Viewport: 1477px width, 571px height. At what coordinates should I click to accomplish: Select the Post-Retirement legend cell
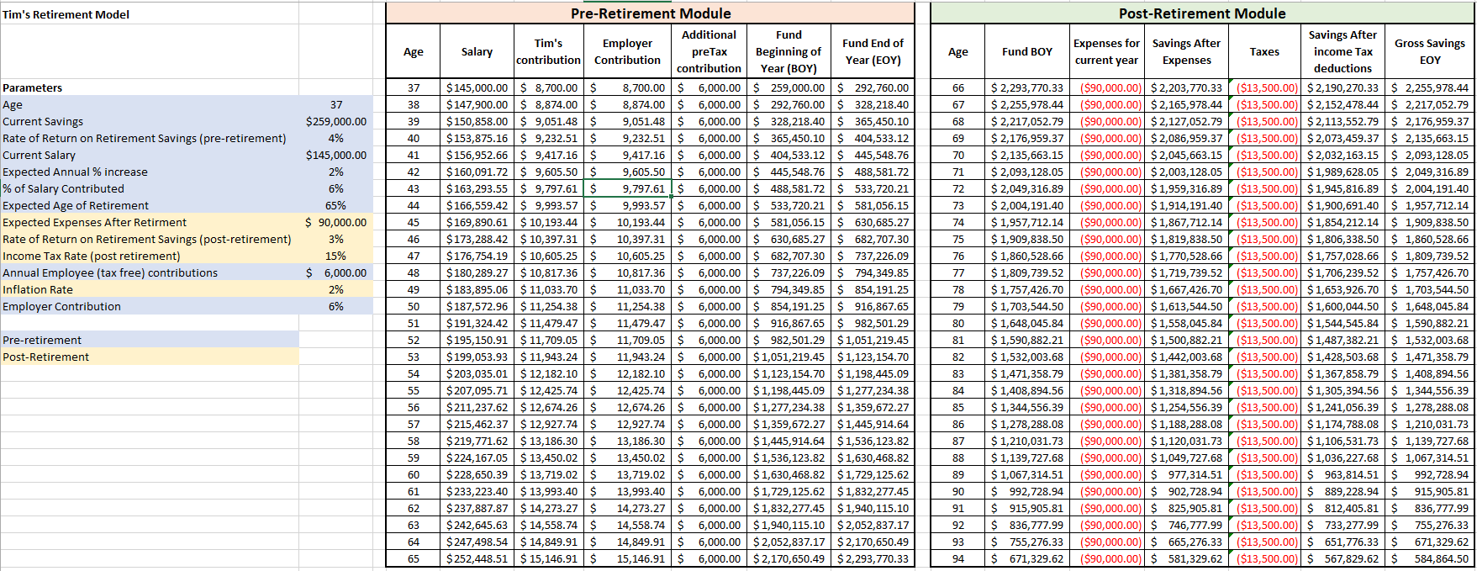click(150, 357)
